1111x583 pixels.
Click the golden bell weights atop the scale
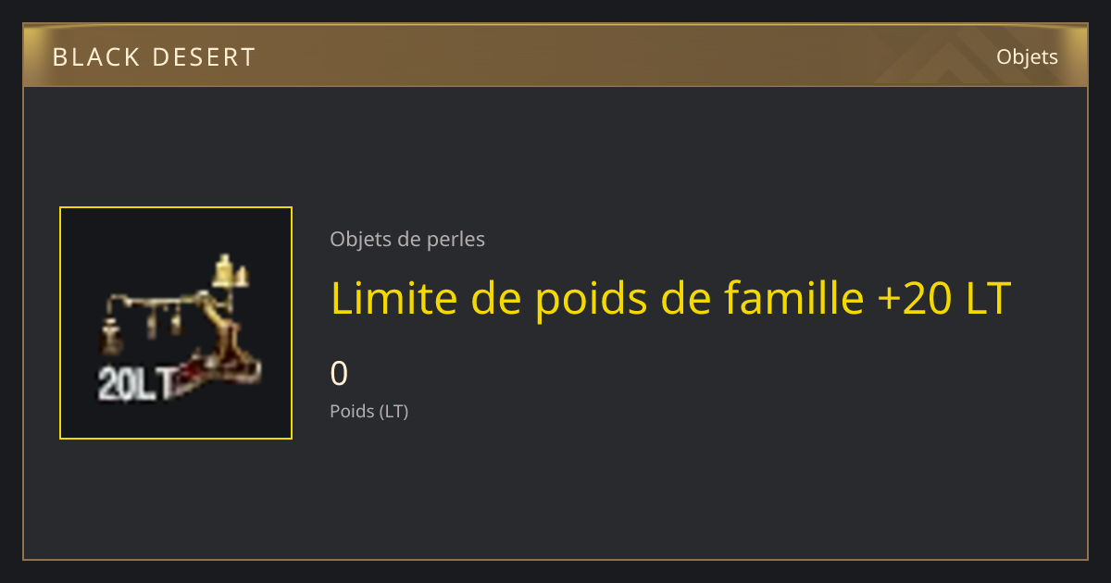click(231, 271)
